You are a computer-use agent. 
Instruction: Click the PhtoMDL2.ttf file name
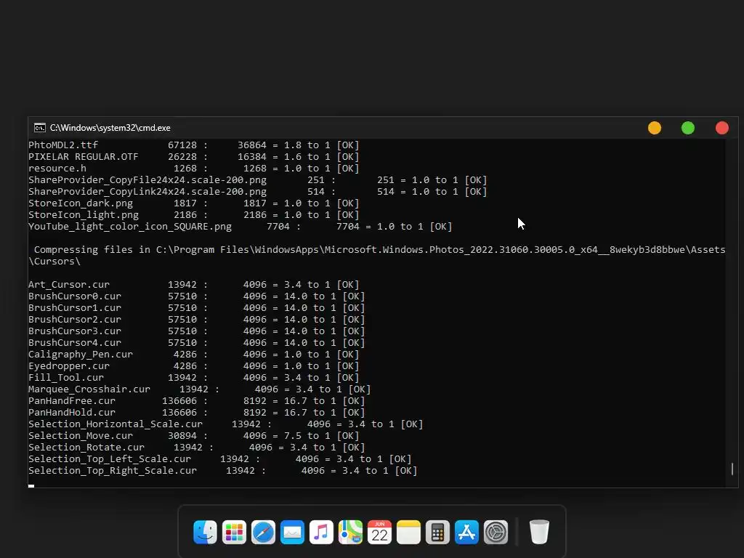(x=63, y=145)
